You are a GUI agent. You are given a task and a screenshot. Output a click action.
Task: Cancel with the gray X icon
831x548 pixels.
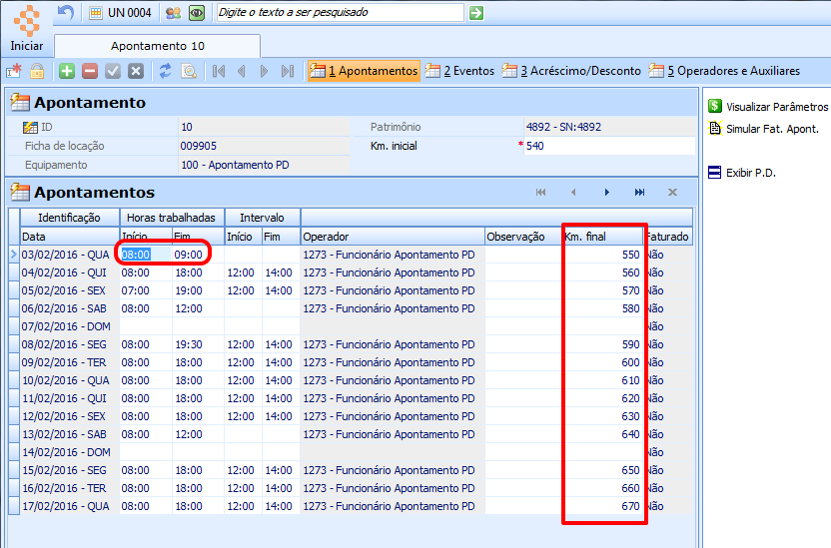click(x=136, y=71)
